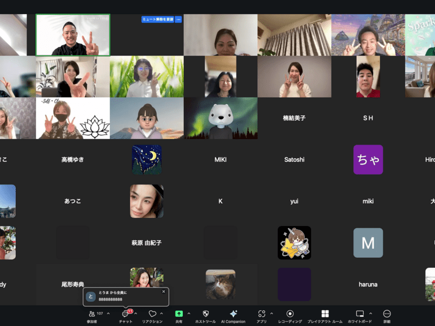Open the more details menu
This screenshot has height=326, width=435.
pos(387,314)
